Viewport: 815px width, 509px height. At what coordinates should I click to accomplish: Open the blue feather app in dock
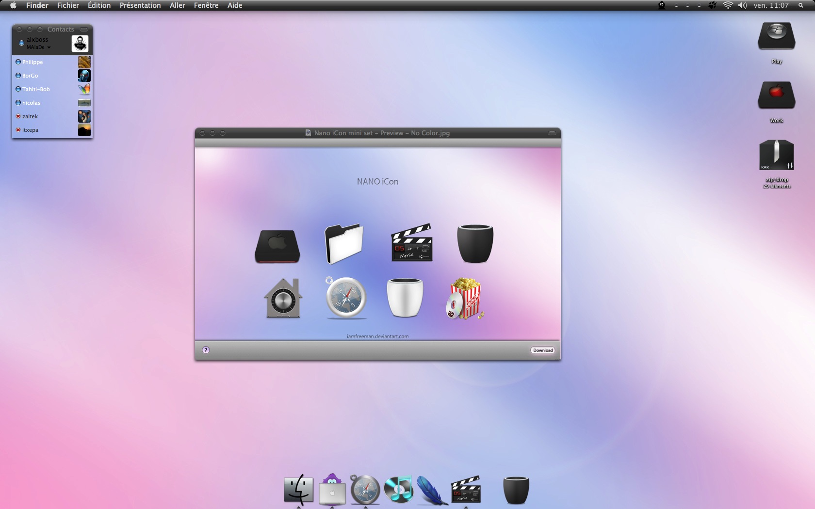click(x=432, y=490)
